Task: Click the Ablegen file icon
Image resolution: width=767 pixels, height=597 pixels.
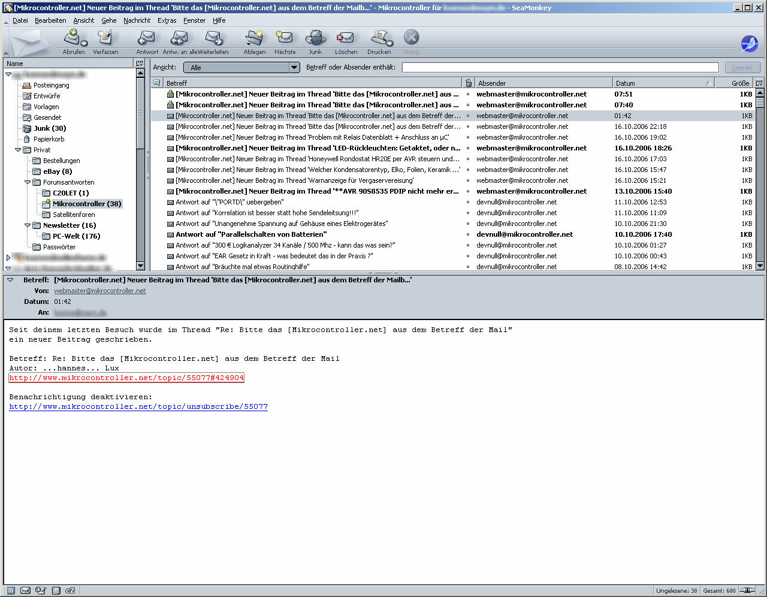Action: coord(254,38)
